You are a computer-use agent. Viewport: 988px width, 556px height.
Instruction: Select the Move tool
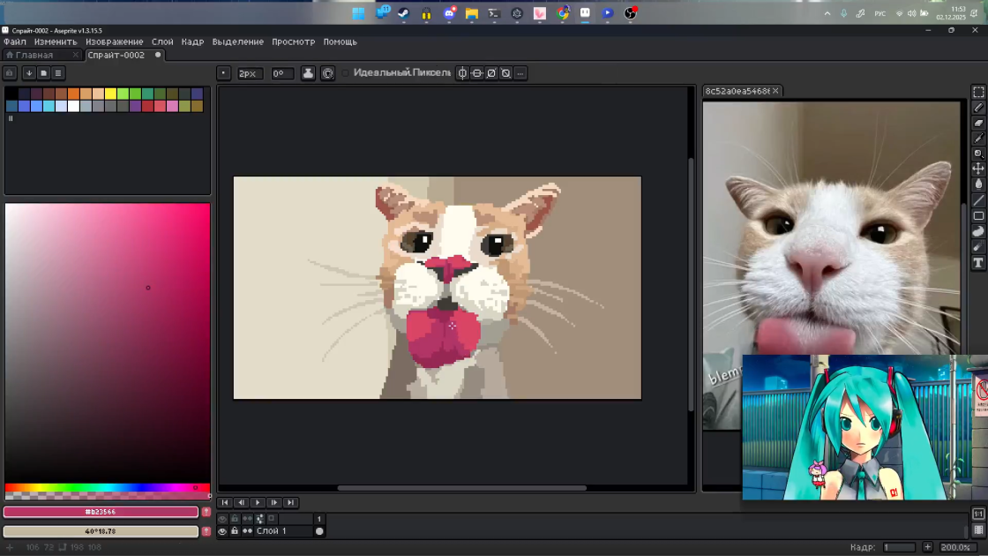click(x=978, y=169)
